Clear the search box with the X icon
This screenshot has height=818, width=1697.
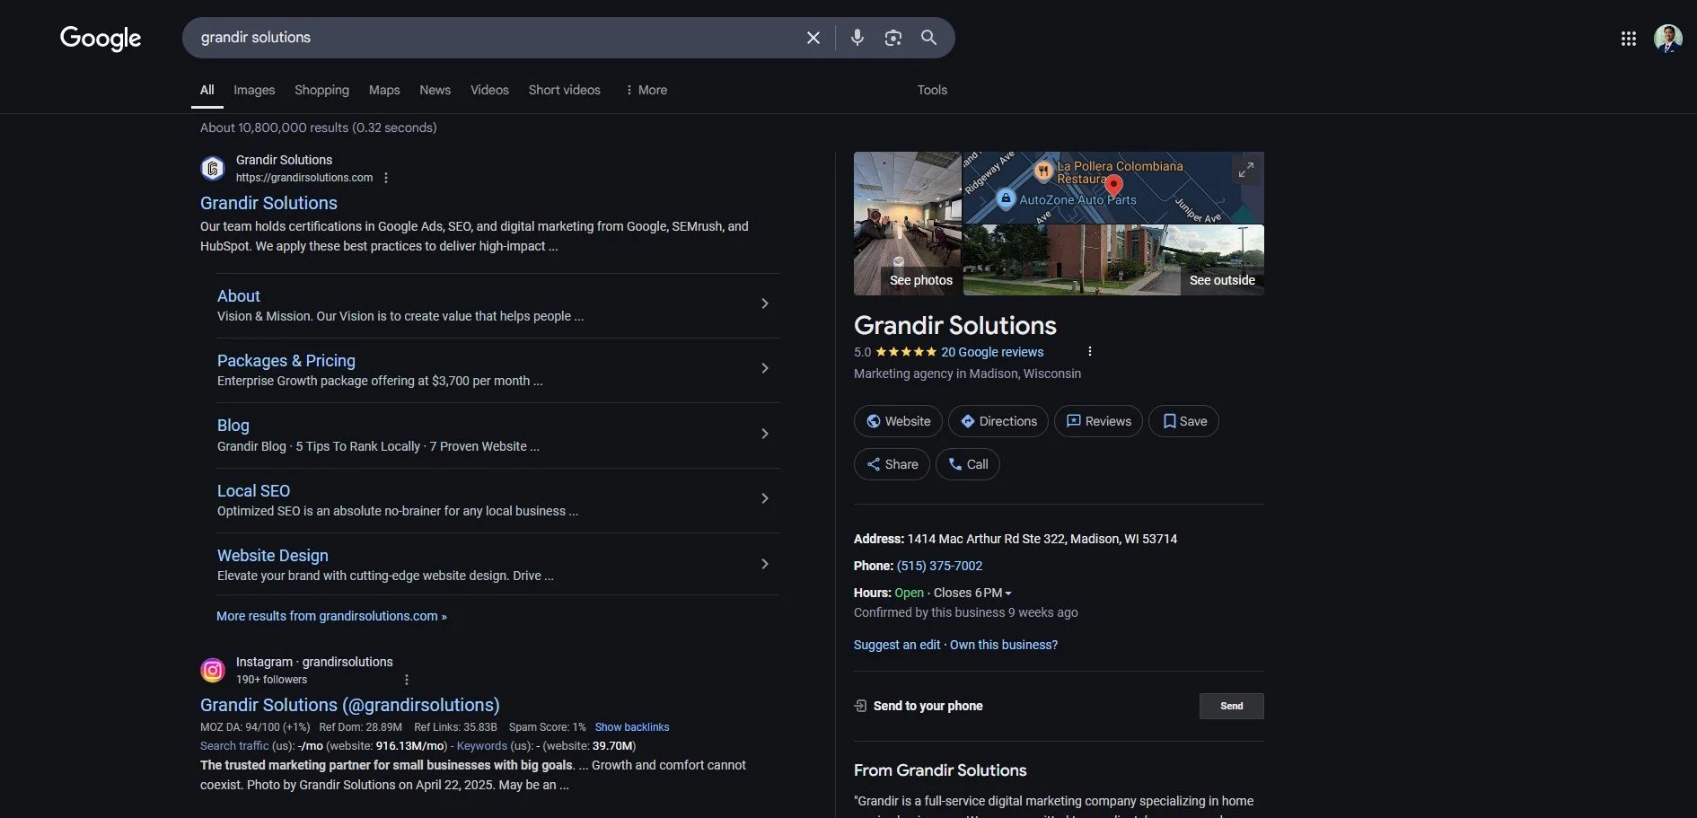click(x=813, y=38)
